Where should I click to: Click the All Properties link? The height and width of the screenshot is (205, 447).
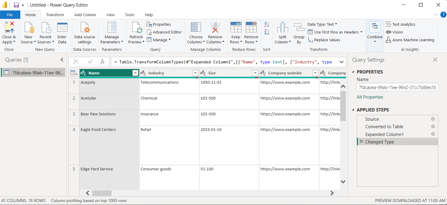click(370, 97)
